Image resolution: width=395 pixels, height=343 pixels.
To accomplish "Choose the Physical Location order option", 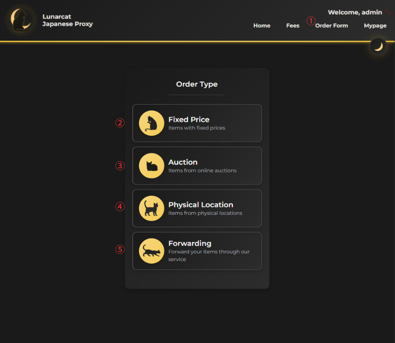I will tap(197, 208).
